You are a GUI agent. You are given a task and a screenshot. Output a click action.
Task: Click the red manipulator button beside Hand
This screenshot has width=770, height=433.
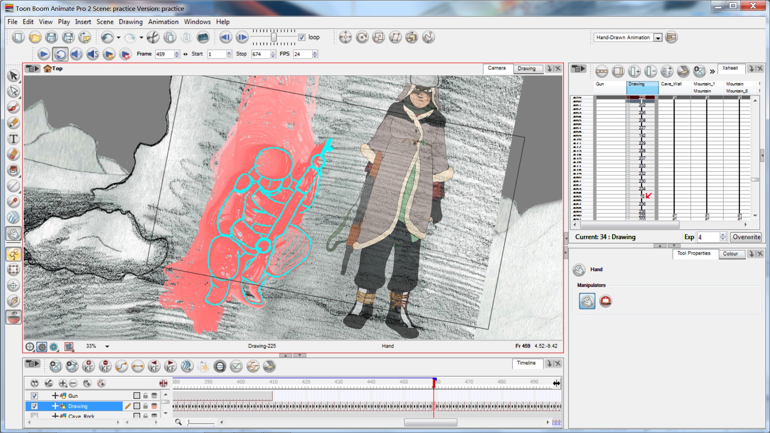(606, 301)
